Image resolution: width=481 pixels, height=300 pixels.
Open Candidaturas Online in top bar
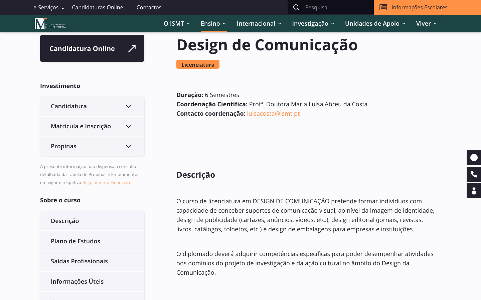pyautogui.click(x=98, y=7)
